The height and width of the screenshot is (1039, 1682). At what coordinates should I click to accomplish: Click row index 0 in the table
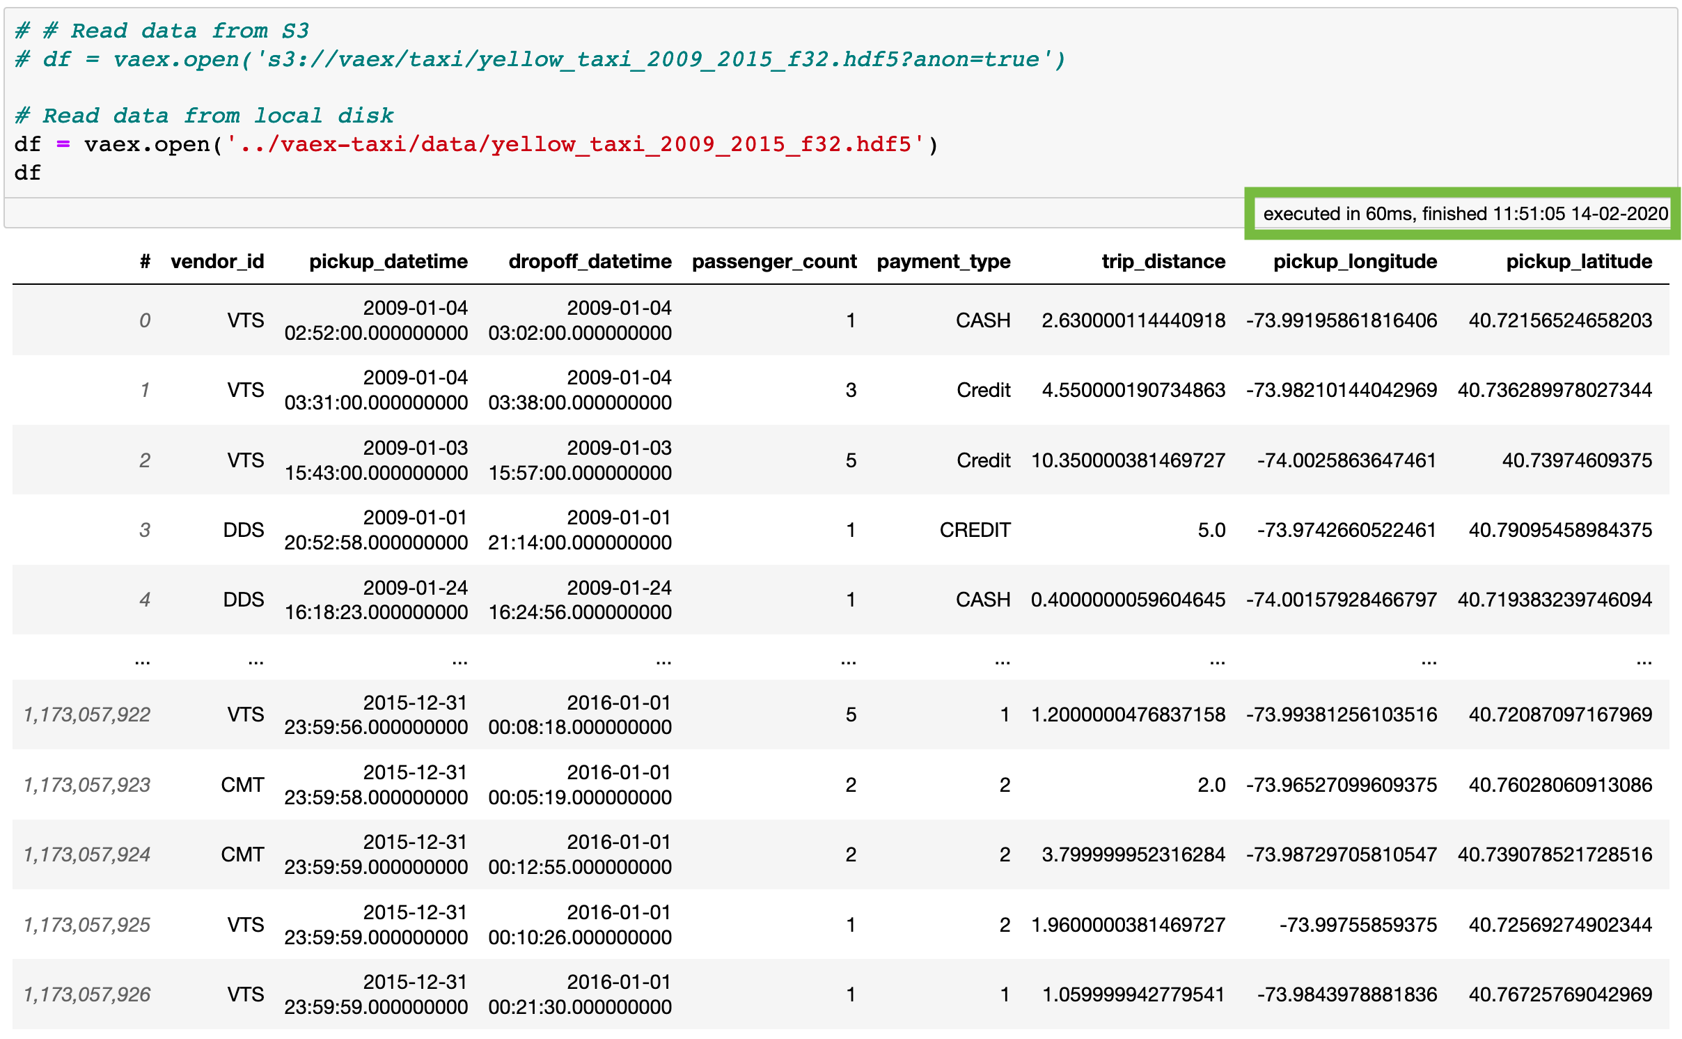(x=145, y=320)
